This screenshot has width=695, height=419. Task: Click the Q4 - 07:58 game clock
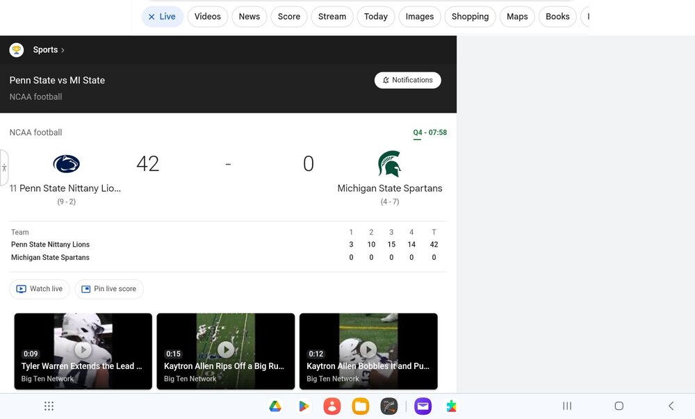click(430, 133)
